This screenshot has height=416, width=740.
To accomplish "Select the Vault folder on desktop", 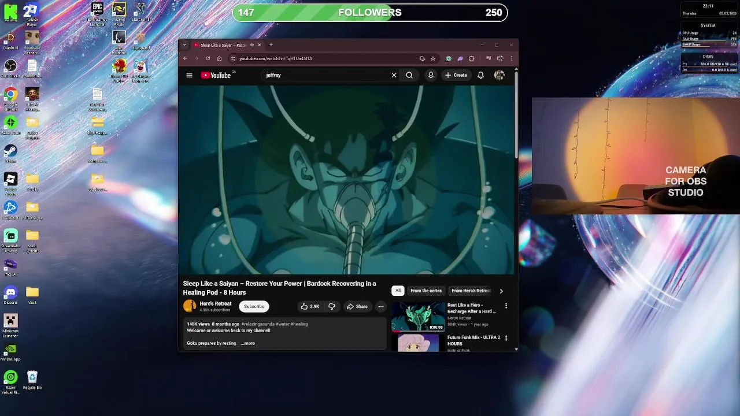I will [x=32, y=295].
